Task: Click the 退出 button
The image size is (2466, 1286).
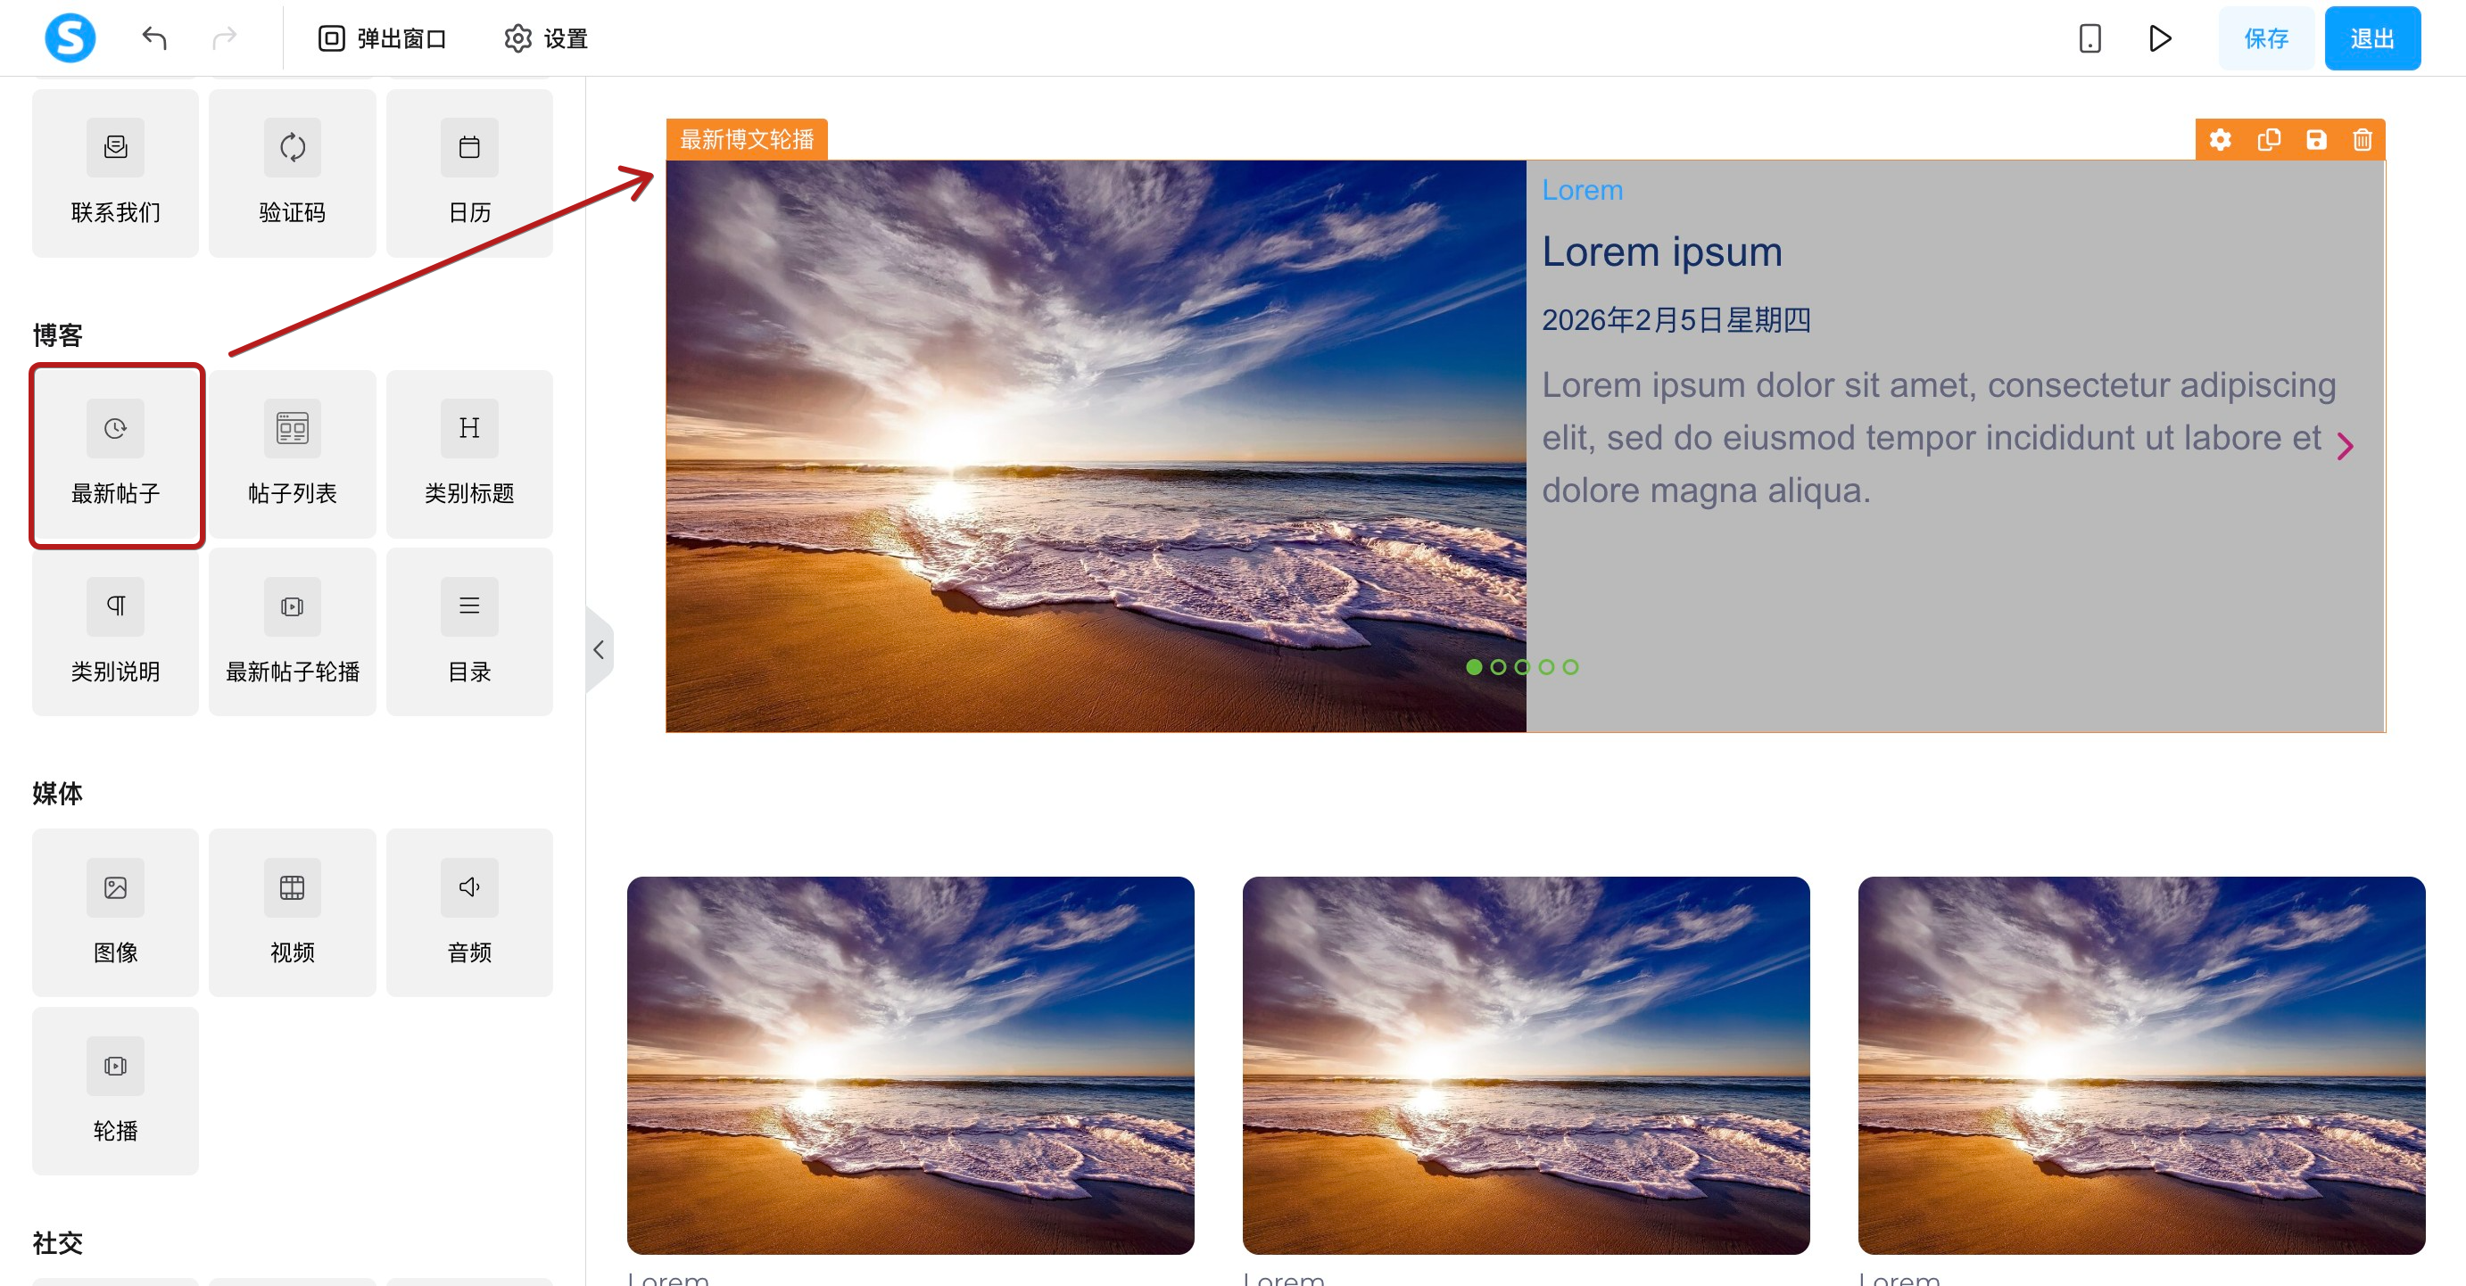Action: tap(2372, 38)
